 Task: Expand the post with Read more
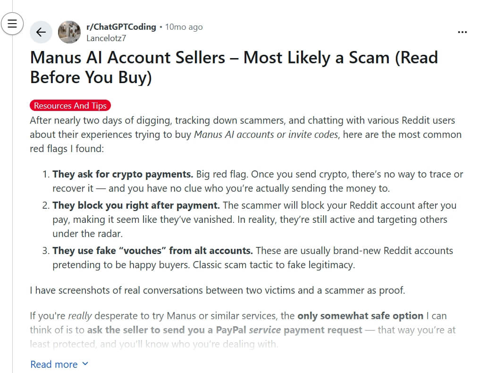pos(53,364)
